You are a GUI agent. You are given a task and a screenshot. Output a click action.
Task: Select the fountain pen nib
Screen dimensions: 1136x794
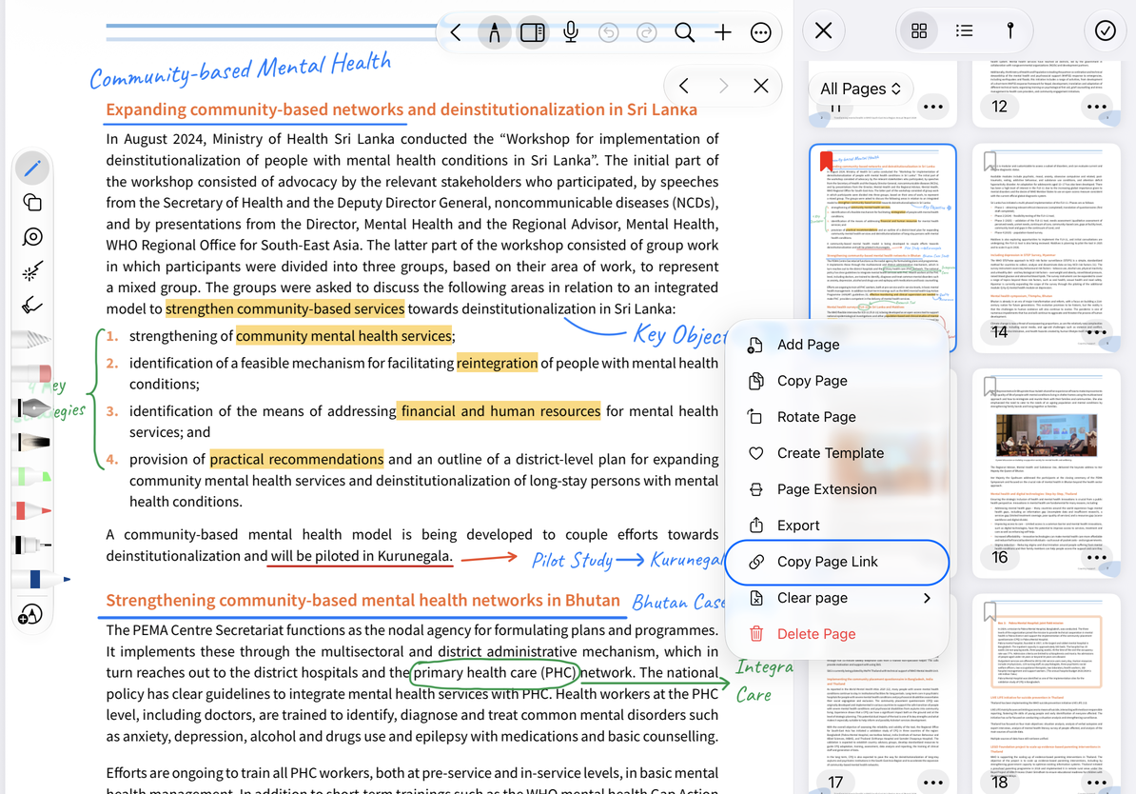32,408
